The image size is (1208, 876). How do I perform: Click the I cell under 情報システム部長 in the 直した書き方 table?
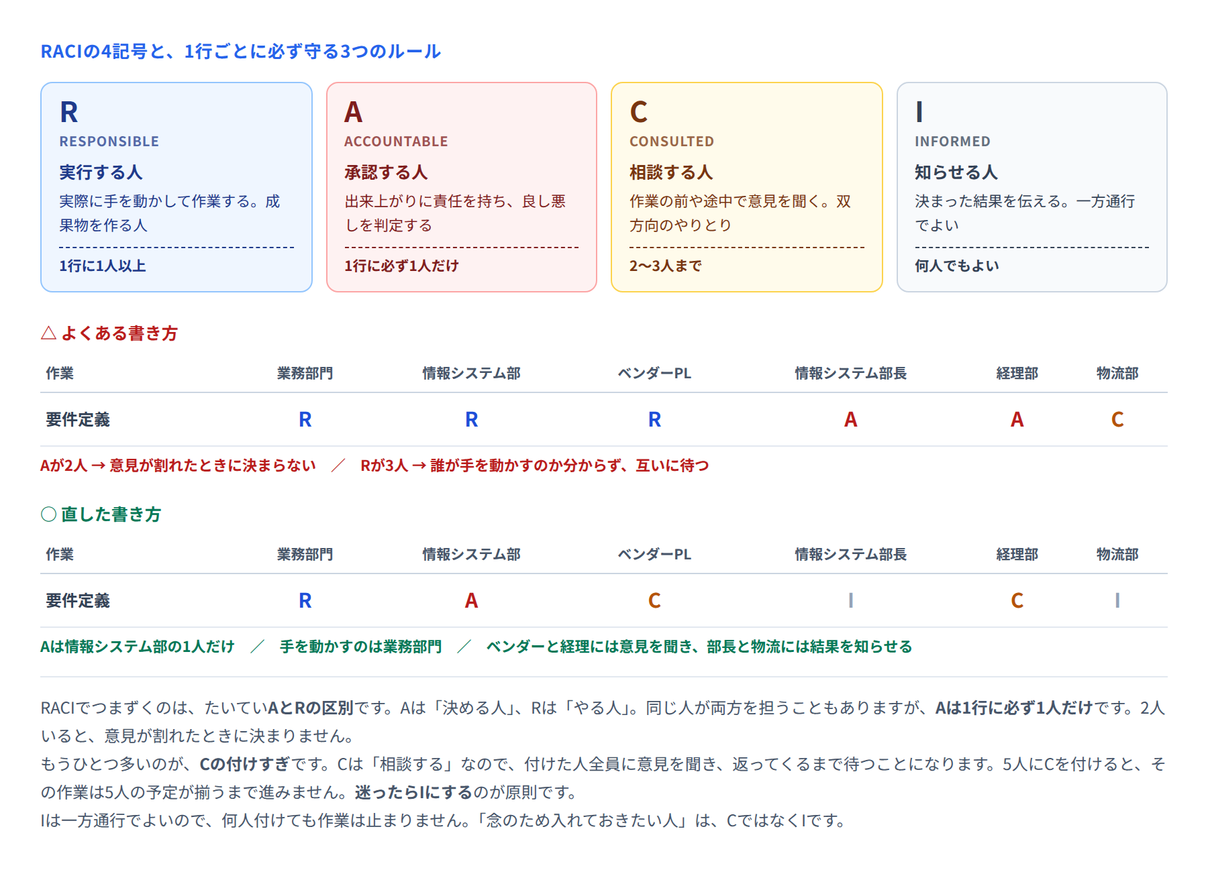851,601
